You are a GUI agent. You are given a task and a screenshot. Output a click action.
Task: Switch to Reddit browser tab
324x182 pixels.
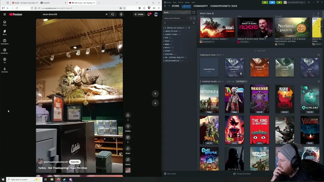click(24, 3)
